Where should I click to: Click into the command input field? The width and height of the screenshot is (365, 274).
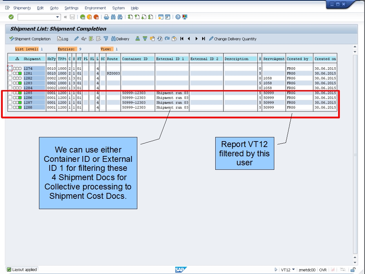tap(37, 17)
